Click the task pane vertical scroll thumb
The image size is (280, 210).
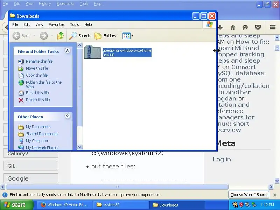[80, 87]
